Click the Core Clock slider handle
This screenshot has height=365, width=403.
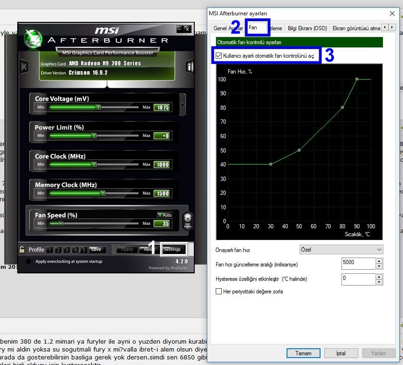click(x=94, y=164)
